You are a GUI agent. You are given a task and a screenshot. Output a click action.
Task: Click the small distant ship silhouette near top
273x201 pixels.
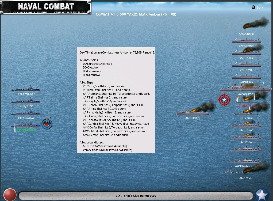[x=227, y=27]
